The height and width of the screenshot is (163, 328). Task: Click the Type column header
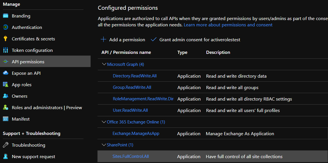point(182,52)
